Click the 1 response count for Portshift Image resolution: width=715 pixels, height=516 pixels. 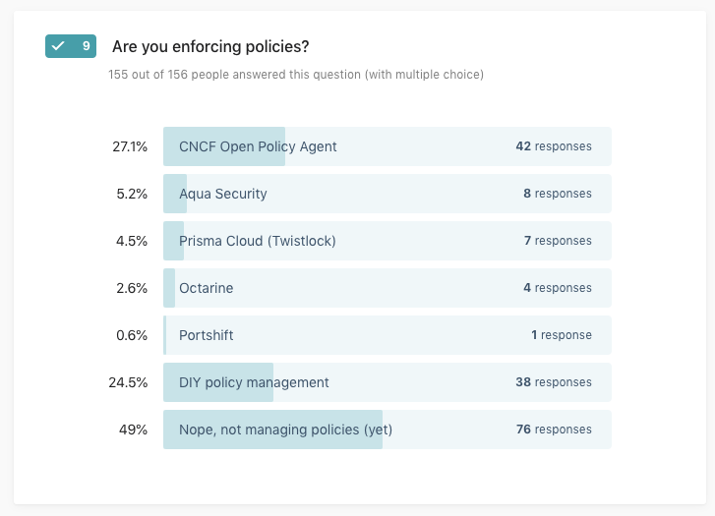pyautogui.click(x=562, y=335)
